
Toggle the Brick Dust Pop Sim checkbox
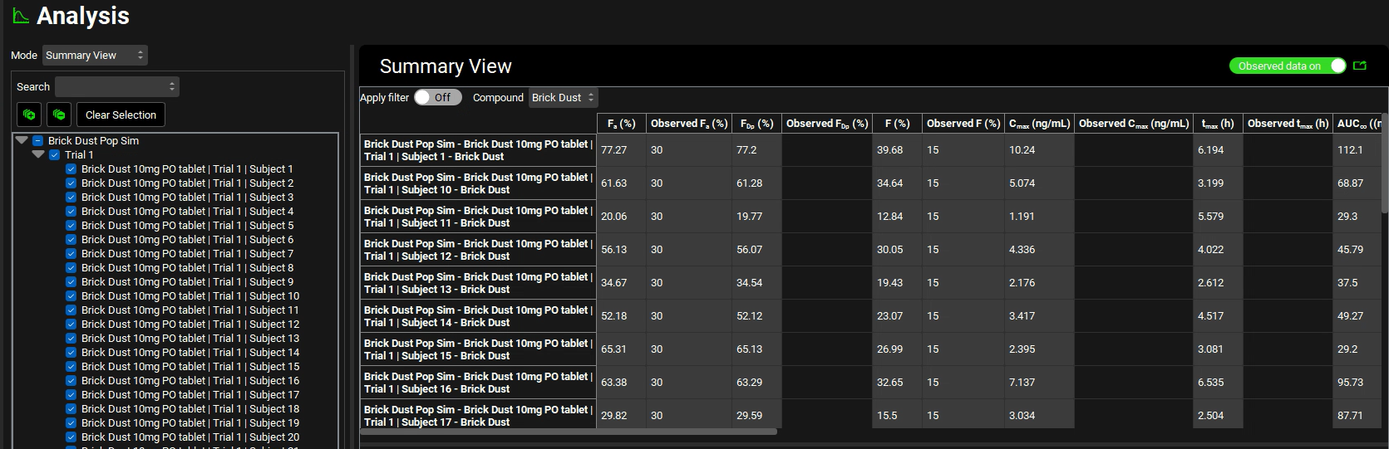37,141
